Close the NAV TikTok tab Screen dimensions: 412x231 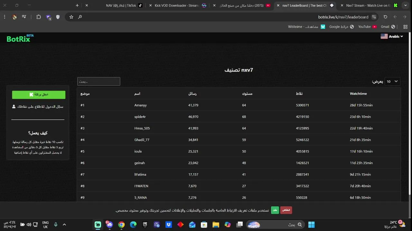(87, 5)
